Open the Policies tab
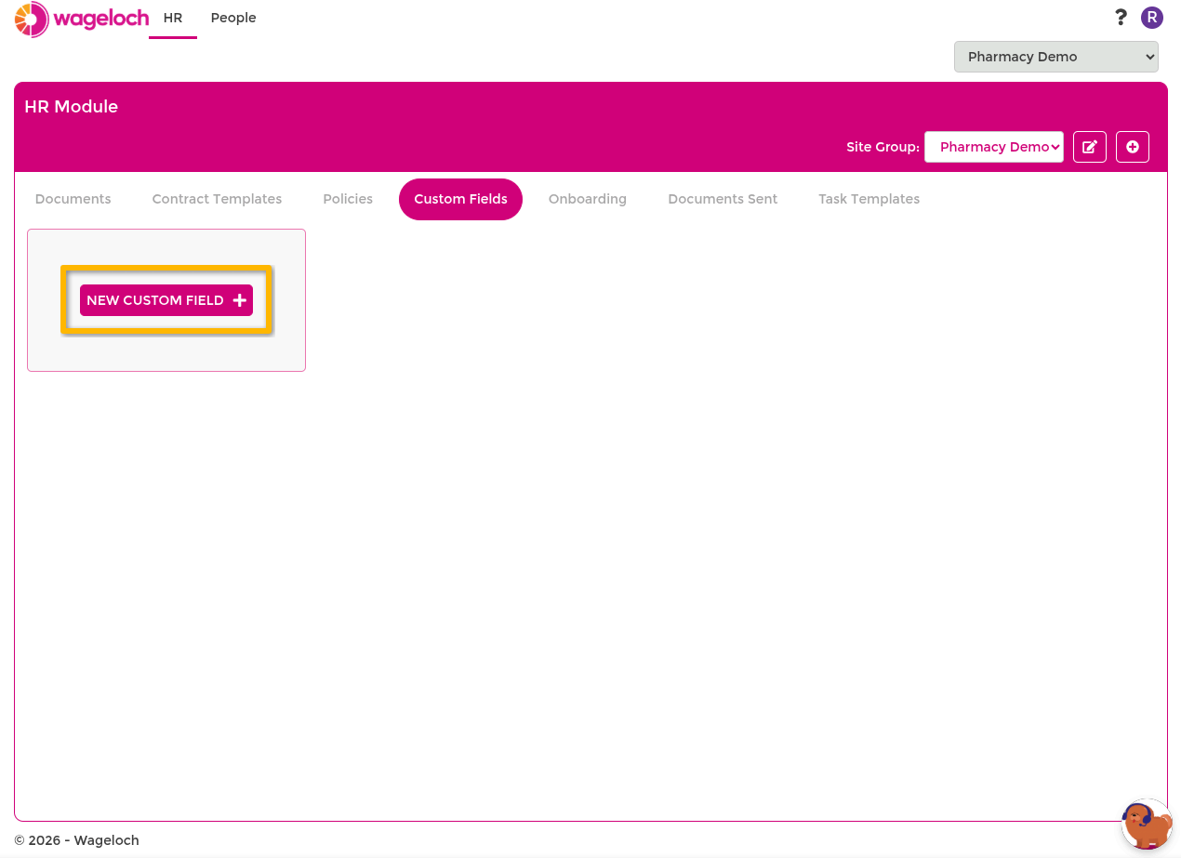 click(x=348, y=199)
